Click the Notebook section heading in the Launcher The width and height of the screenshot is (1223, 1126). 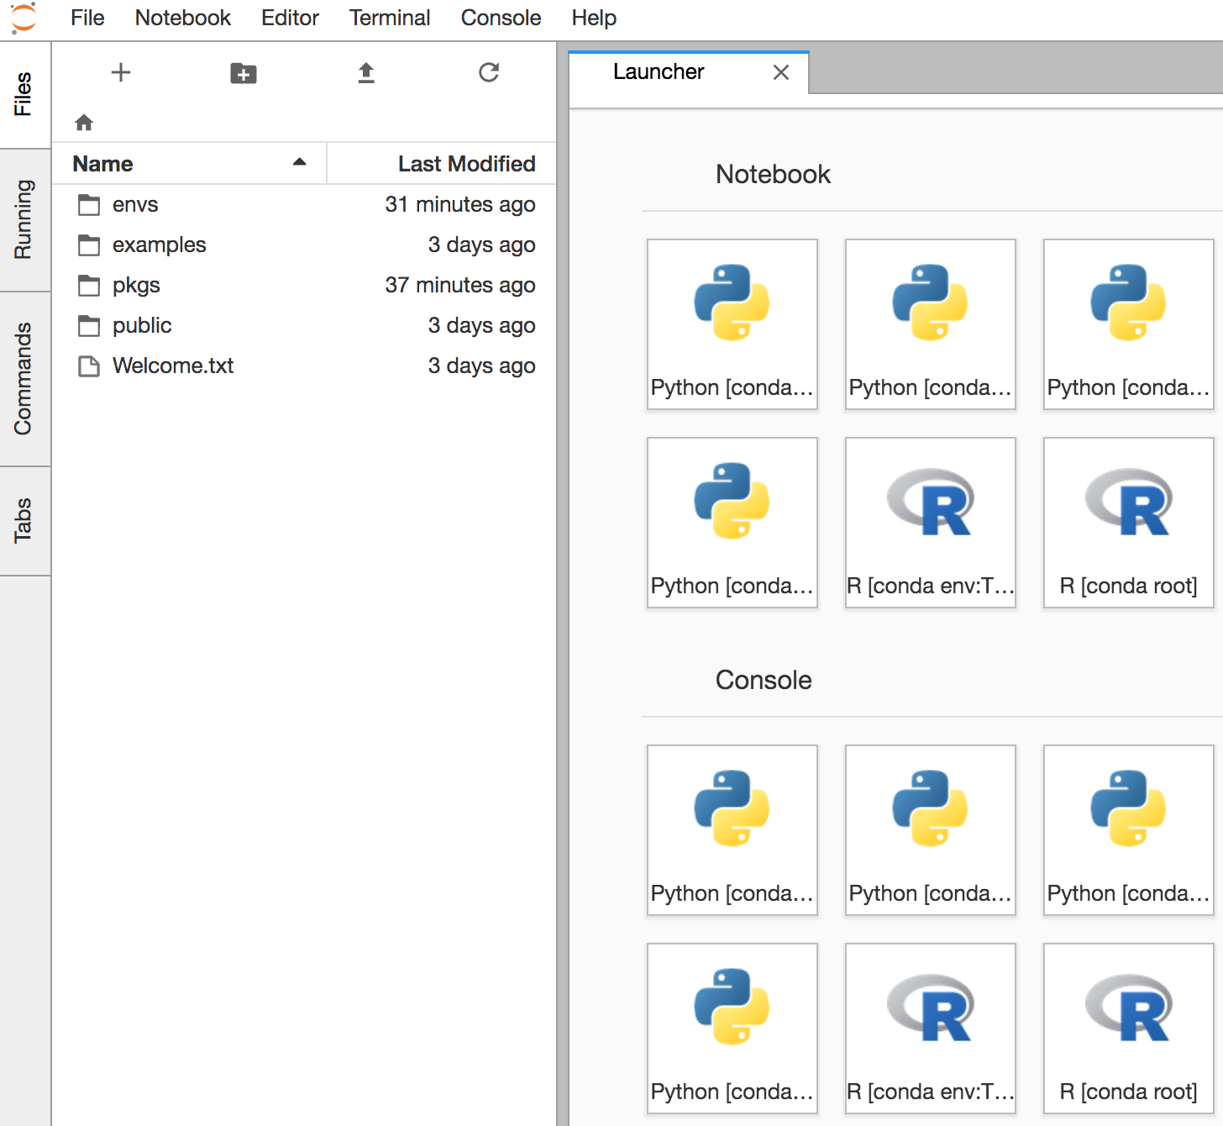(x=773, y=174)
